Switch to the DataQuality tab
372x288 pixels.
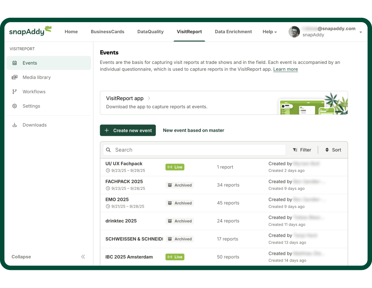[x=150, y=32]
